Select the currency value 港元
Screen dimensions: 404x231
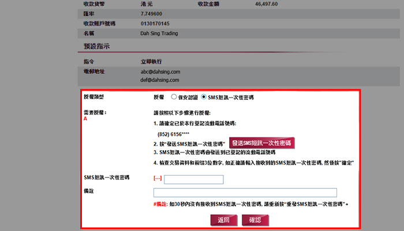click(147, 4)
